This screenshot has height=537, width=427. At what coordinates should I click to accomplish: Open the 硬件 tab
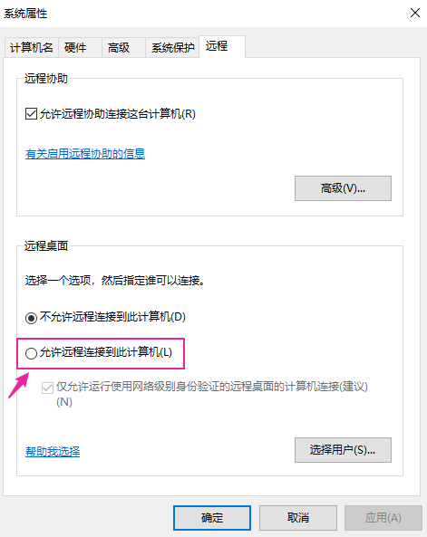(x=80, y=48)
